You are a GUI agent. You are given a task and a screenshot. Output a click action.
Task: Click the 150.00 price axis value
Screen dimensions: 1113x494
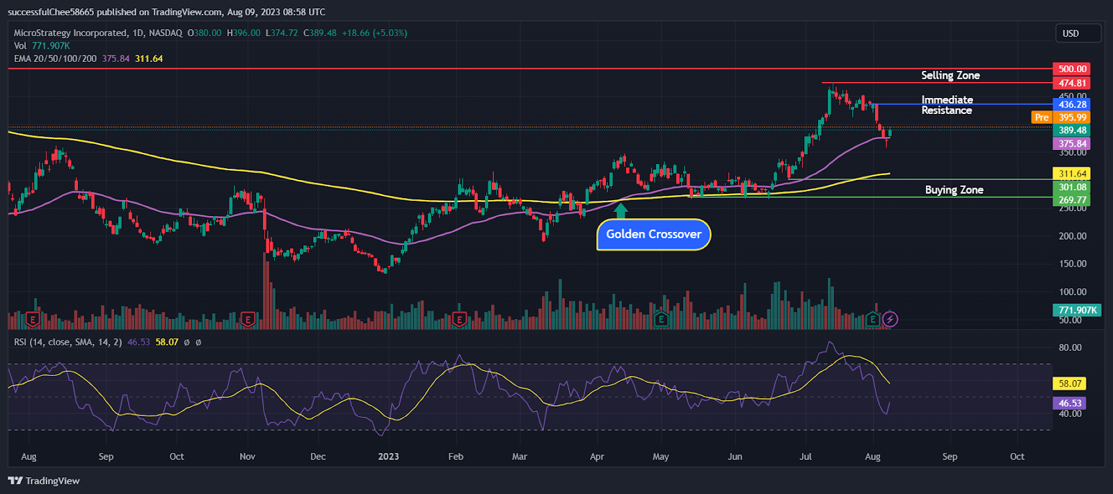(x=1072, y=264)
